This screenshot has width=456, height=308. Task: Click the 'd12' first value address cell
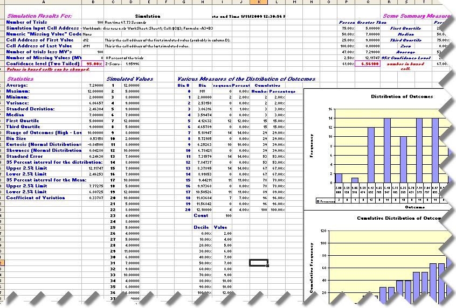(x=86, y=40)
